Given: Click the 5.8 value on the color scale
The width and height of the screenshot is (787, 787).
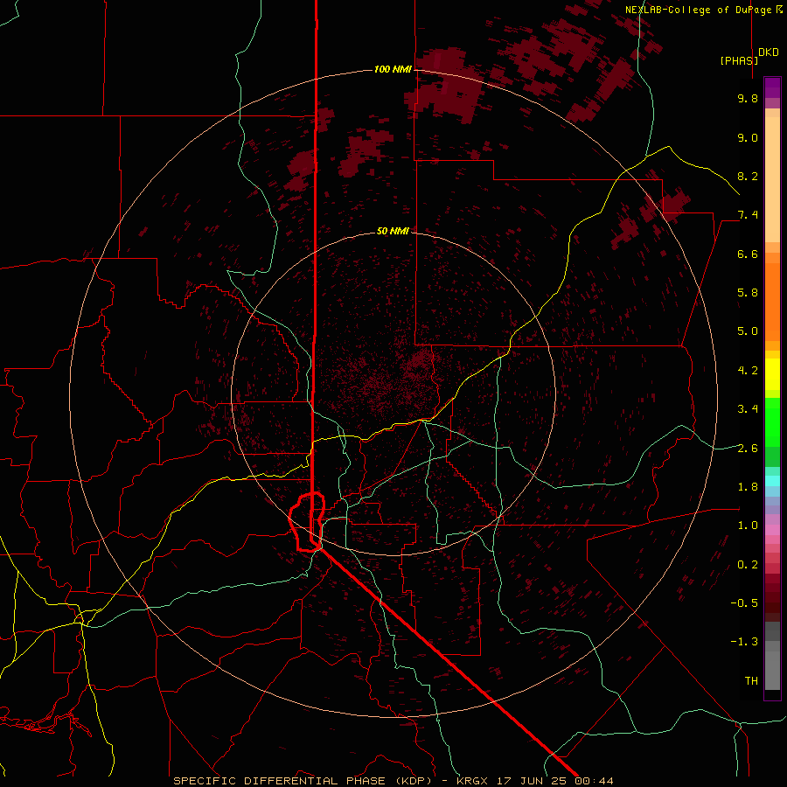Looking at the screenshot, I should click(748, 292).
